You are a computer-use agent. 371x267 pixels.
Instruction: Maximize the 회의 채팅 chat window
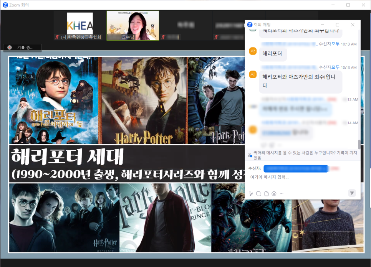tap(338, 25)
